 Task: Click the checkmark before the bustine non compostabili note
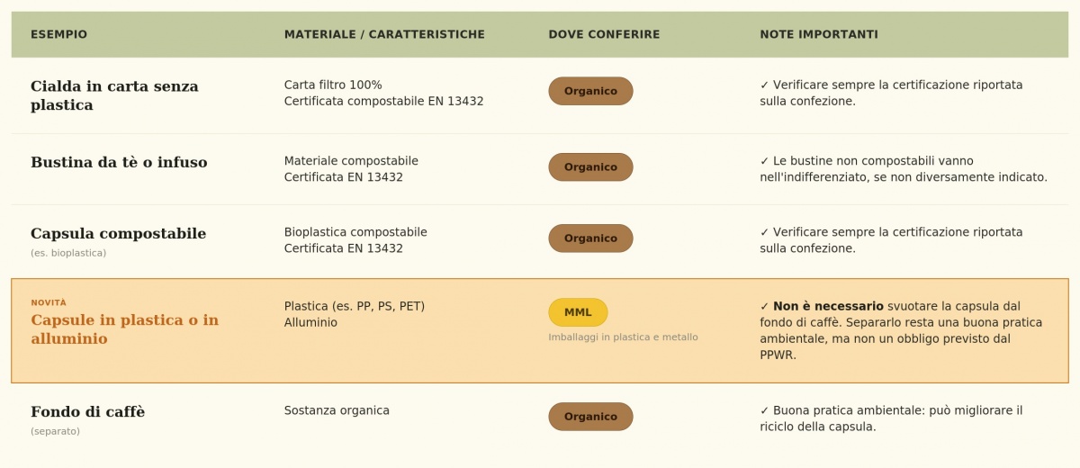pos(765,161)
